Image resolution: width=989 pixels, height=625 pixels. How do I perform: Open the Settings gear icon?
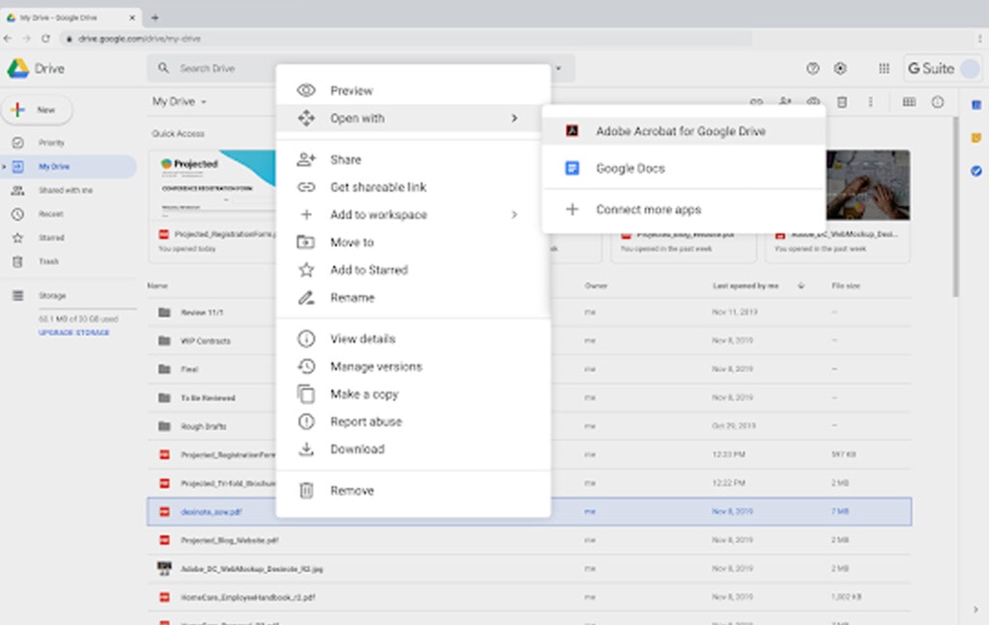pyautogui.click(x=840, y=68)
